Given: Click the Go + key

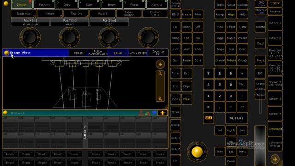Looking at the screenshot, I should [x=198, y=60].
